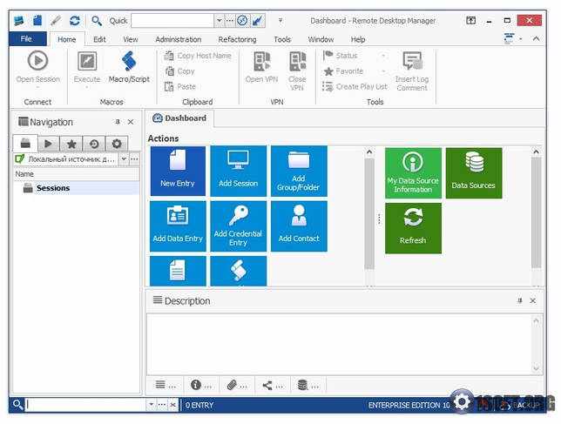The image size is (561, 424).
Task: Click Create Play List tool
Action: click(355, 86)
